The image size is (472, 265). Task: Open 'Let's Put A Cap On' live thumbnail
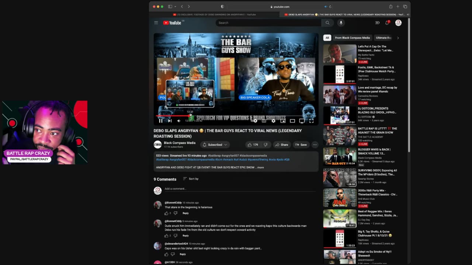pos(340,54)
